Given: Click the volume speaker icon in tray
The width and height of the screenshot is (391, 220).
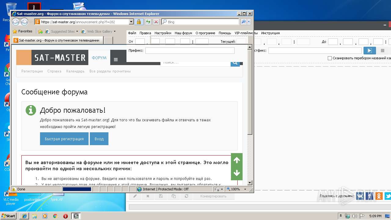Looking at the screenshot, I should tap(355, 216).
